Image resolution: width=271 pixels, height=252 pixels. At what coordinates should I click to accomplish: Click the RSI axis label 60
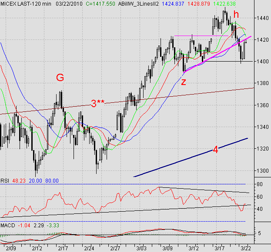point(260,196)
